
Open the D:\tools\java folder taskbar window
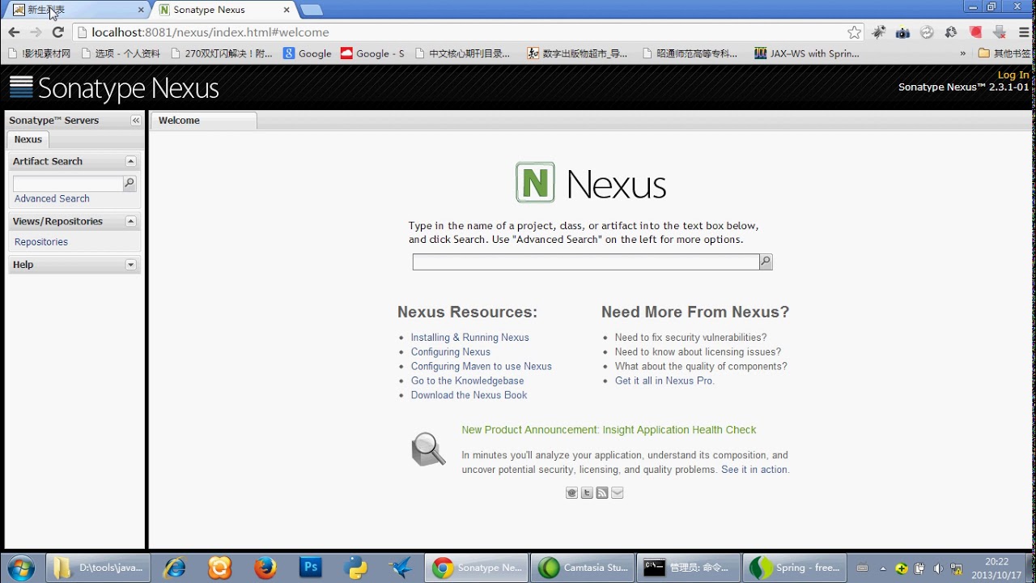(x=99, y=568)
